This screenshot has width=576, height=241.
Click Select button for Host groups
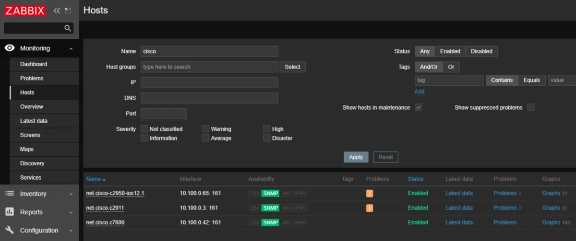pyautogui.click(x=292, y=67)
